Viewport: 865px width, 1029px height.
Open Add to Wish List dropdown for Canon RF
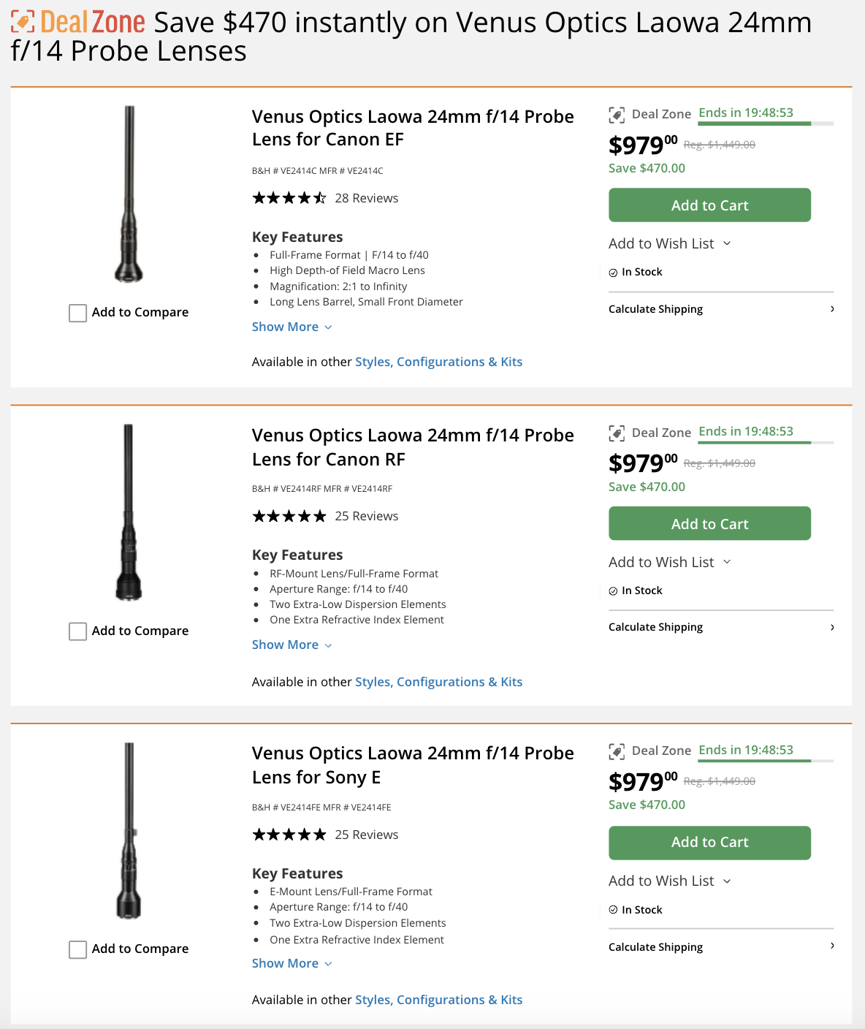[x=669, y=562]
